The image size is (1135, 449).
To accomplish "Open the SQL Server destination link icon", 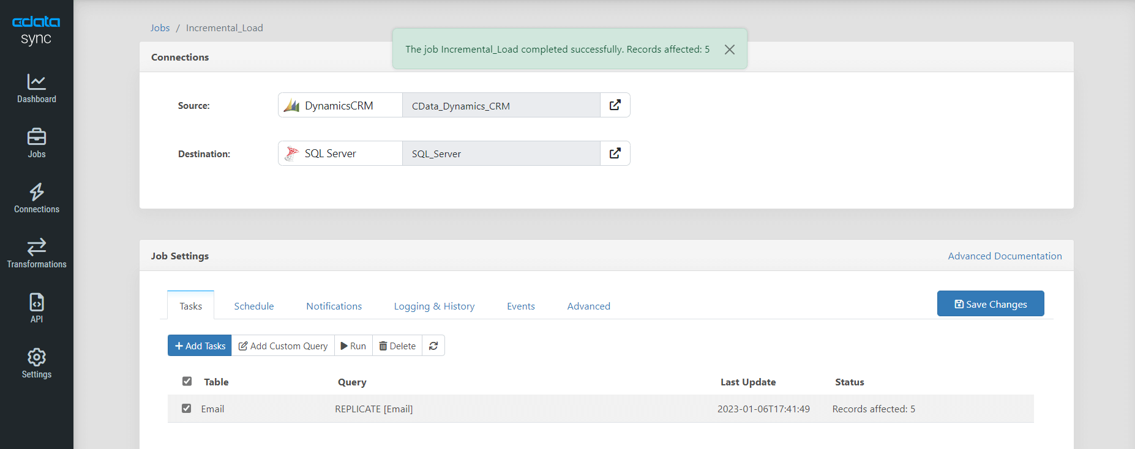I will point(615,154).
